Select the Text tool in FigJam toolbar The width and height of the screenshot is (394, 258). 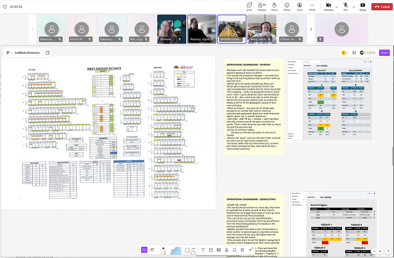click(203, 250)
